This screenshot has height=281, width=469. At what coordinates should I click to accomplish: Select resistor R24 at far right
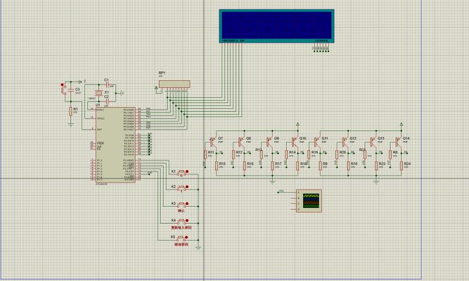coord(402,166)
